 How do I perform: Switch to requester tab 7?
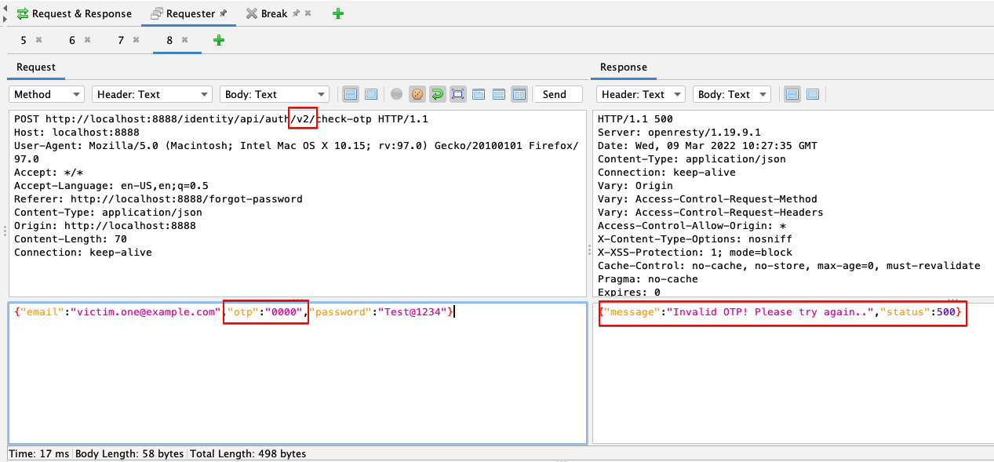click(x=121, y=40)
